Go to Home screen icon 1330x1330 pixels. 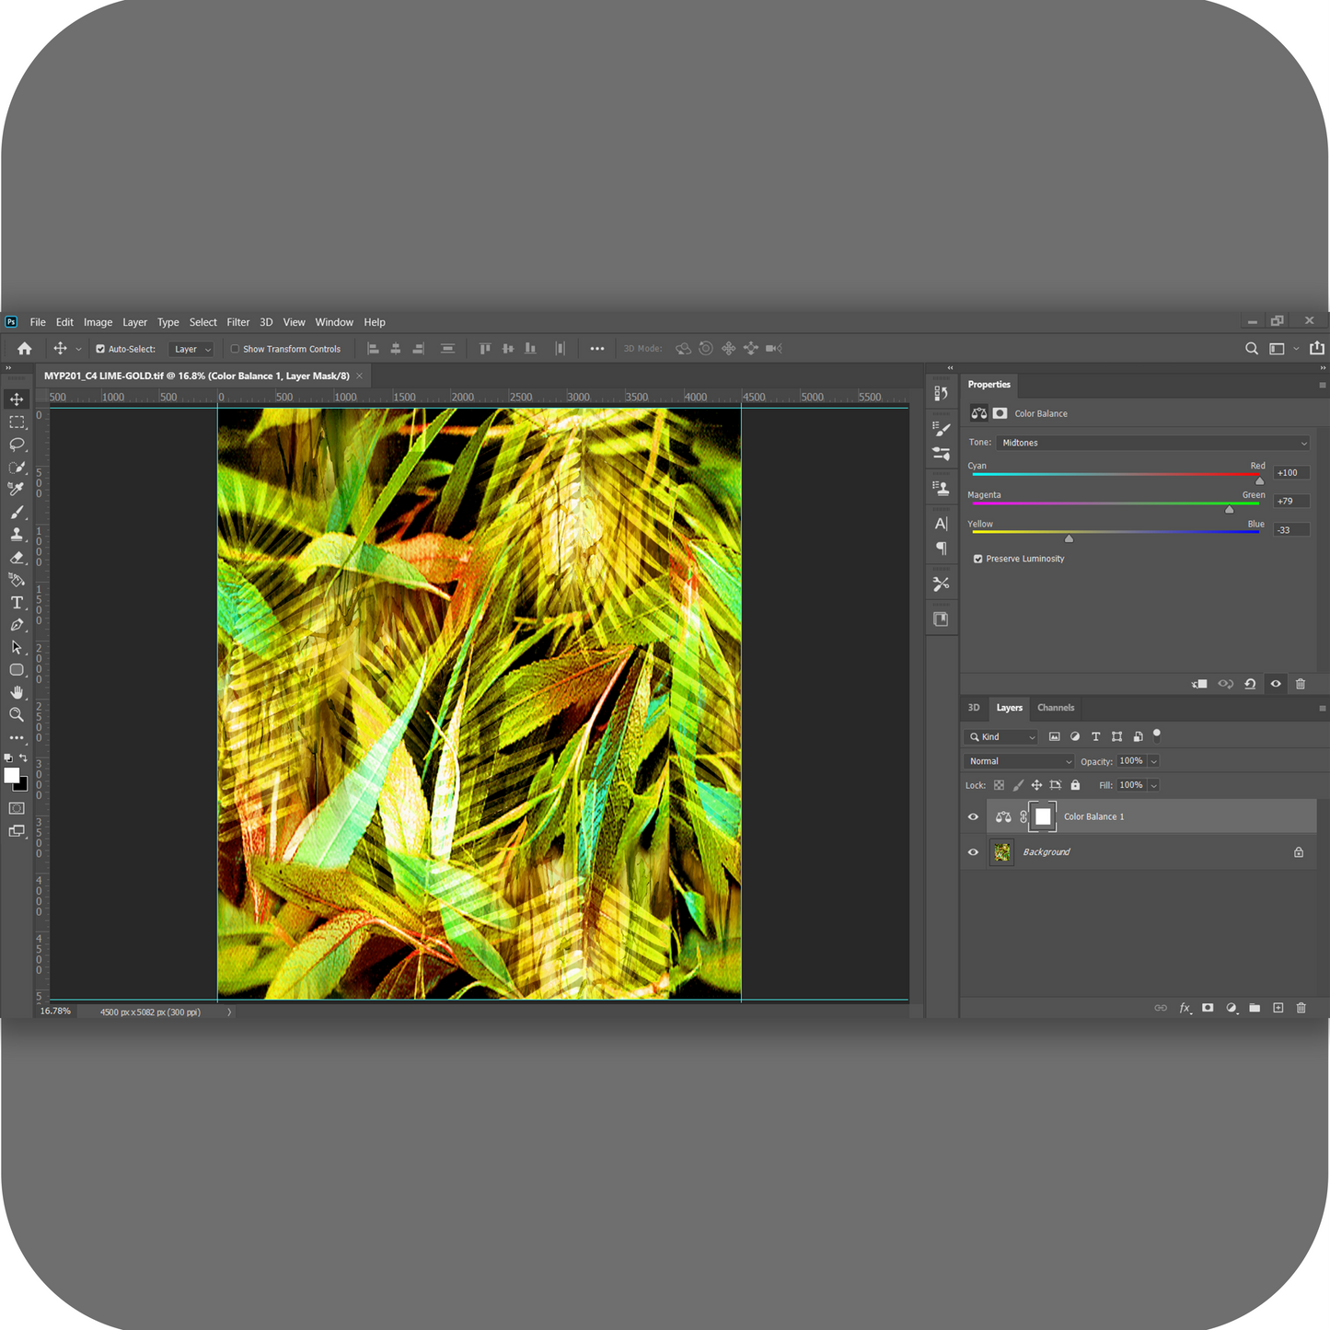[25, 349]
